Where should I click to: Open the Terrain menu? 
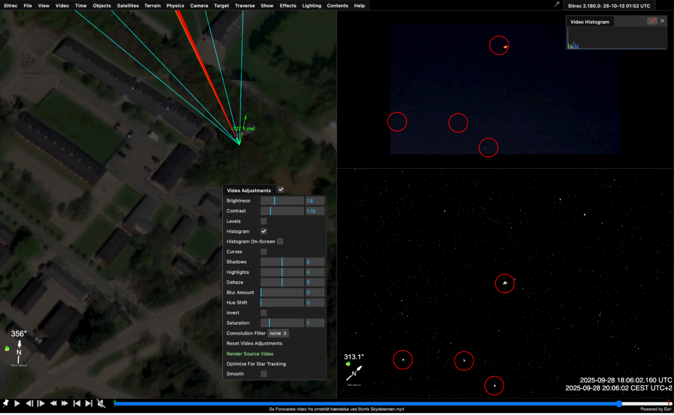tap(152, 5)
